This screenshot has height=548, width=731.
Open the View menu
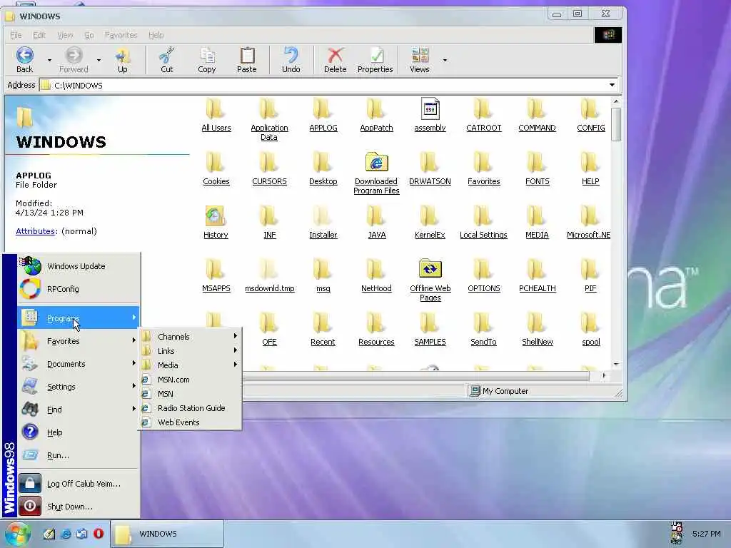point(65,35)
